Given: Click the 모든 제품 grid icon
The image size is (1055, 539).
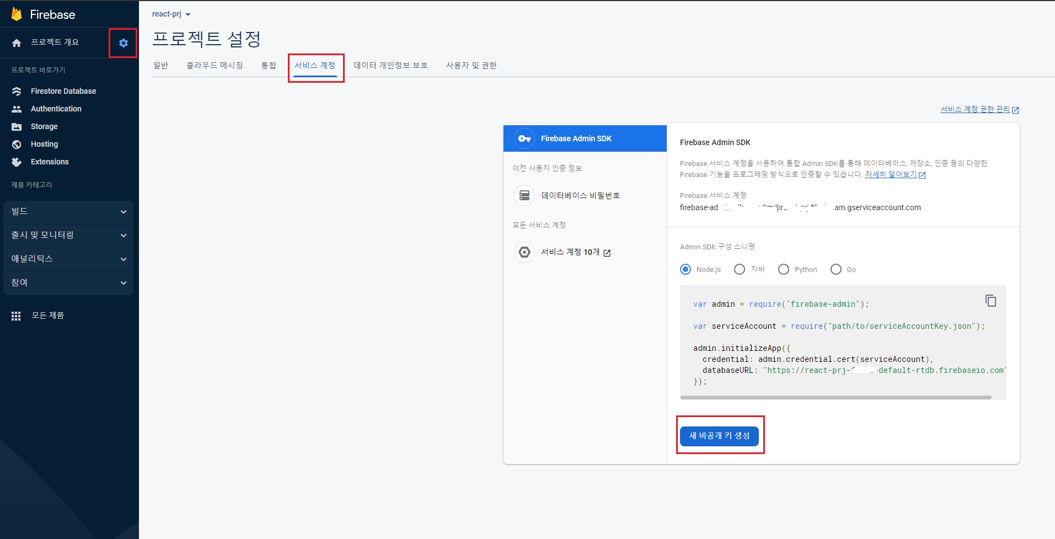Looking at the screenshot, I should pyautogui.click(x=16, y=316).
